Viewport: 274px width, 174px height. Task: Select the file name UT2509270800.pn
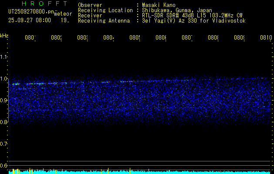pyautogui.click(x=31, y=12)
